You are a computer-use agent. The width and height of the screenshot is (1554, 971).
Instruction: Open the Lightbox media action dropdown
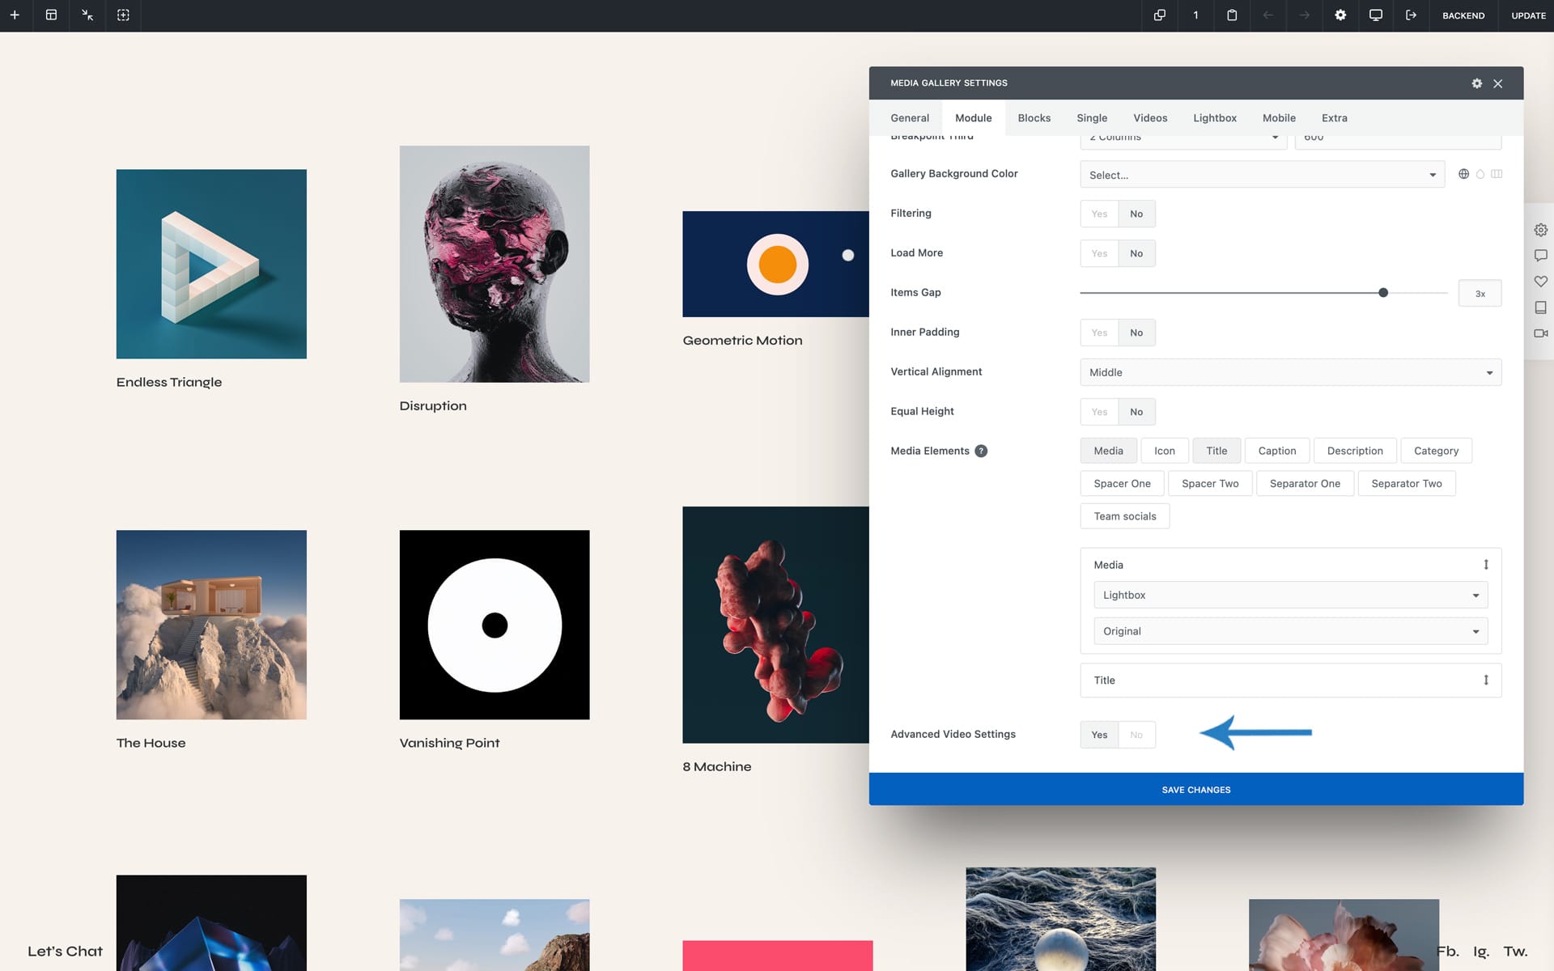(x=1290, y=595)
